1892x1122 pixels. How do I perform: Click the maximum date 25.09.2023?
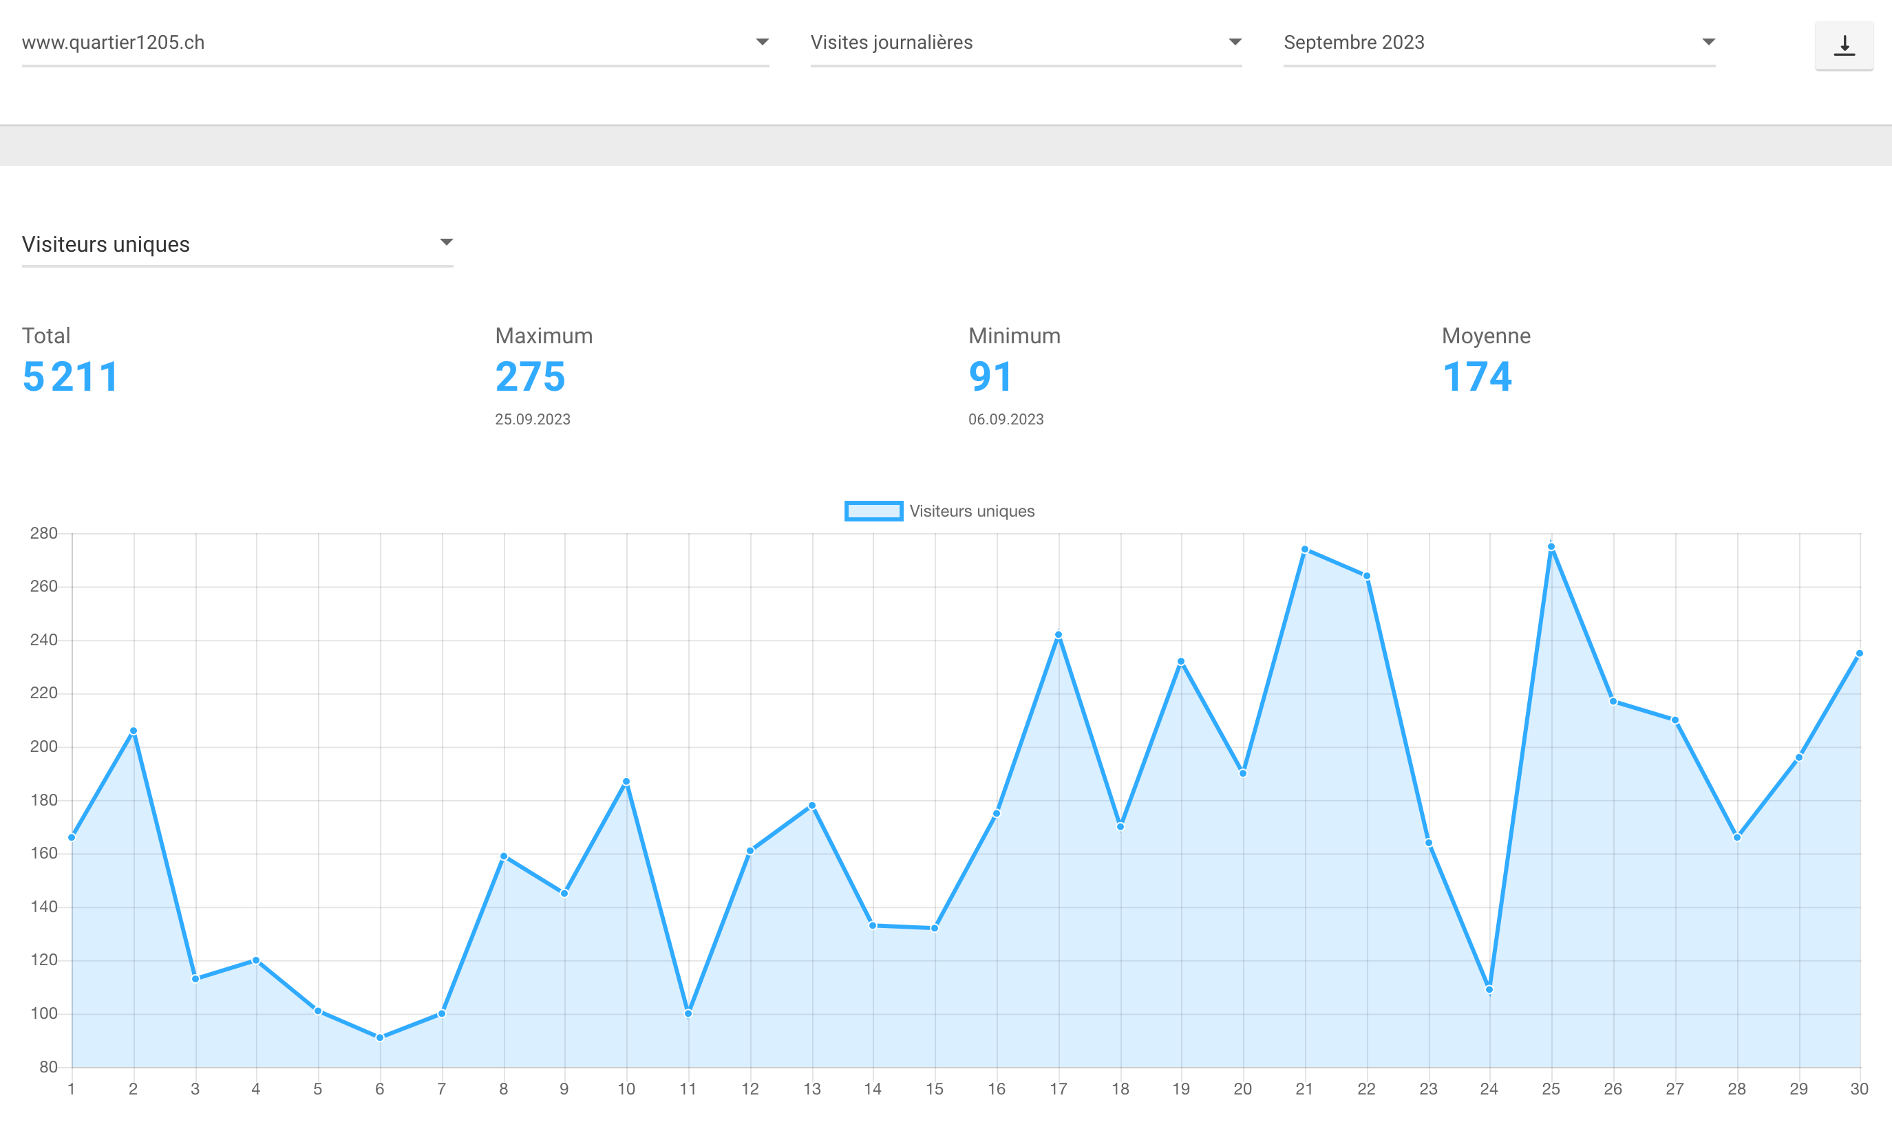pos(532,420)
